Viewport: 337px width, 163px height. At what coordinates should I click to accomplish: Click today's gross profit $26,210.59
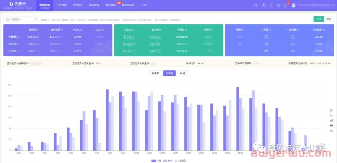(182, 37)
